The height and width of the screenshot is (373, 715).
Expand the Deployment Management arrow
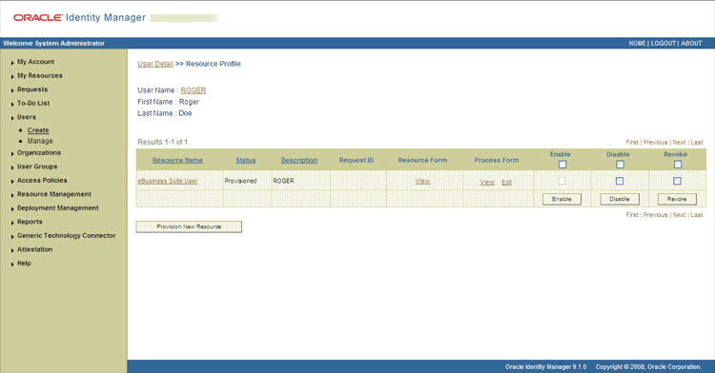(x=12, y=208)
